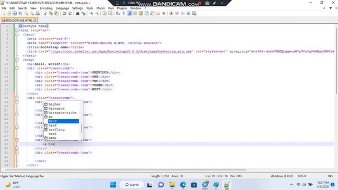The image size is (338, 190).
Task: Open the Plugins menu
Action: pyautogui.click(x=122, y=8)
